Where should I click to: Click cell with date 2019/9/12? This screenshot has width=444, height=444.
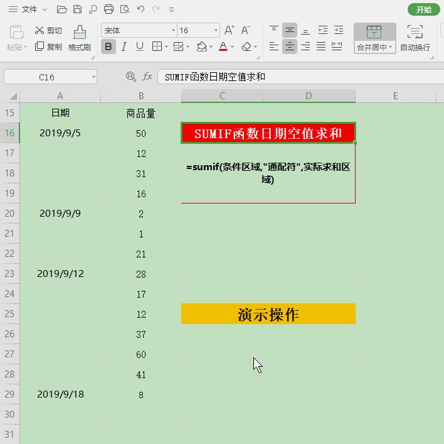click(x=60, y=274)
